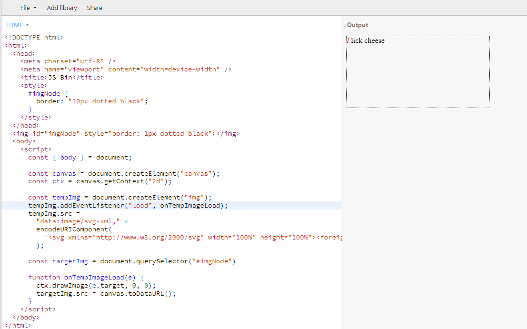This screenshot has width=527, height=329.
Task: Click the '<!DOCTYPE html>' code line
Action: point(34,37)
